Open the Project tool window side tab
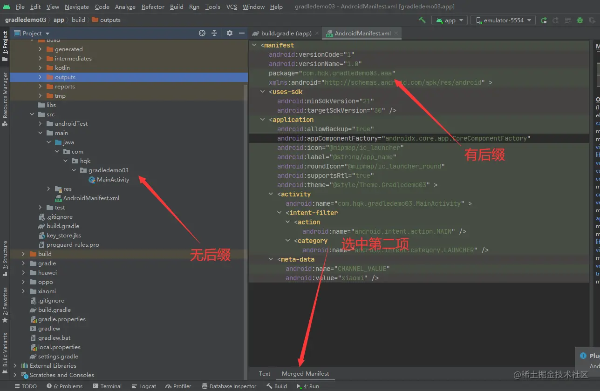600x391 pixels. 5,46
